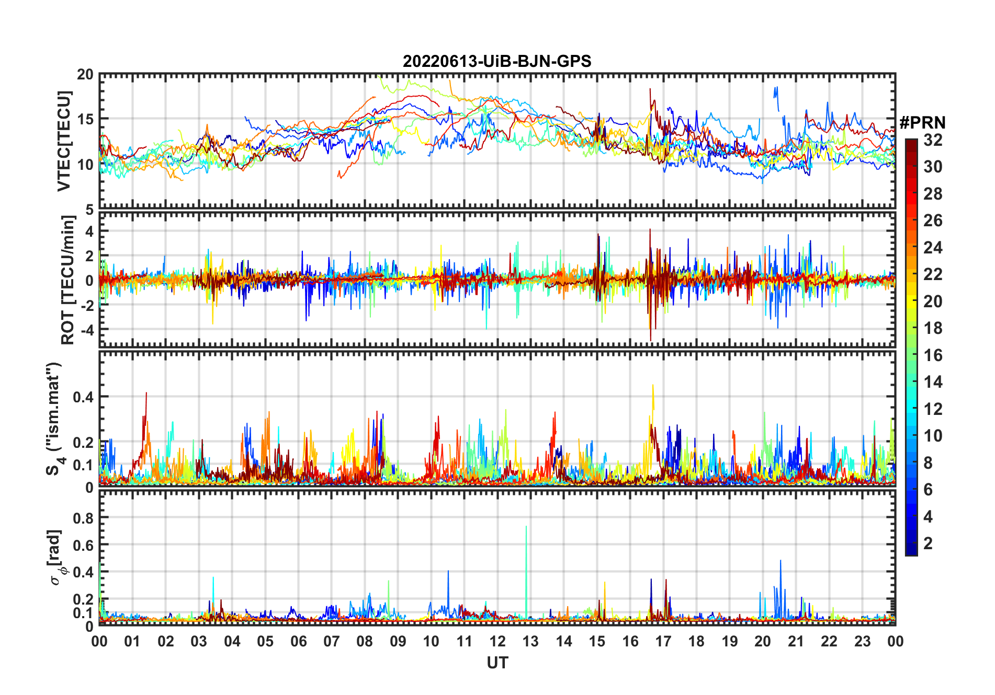This screenshot has width=995, height=695.
Task: Click the S4 y-axis label
Action: click(54, 419)
